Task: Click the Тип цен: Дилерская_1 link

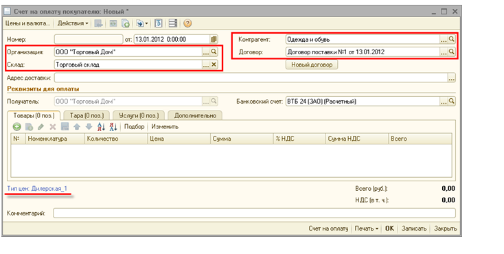Action: tap(37, 188)
